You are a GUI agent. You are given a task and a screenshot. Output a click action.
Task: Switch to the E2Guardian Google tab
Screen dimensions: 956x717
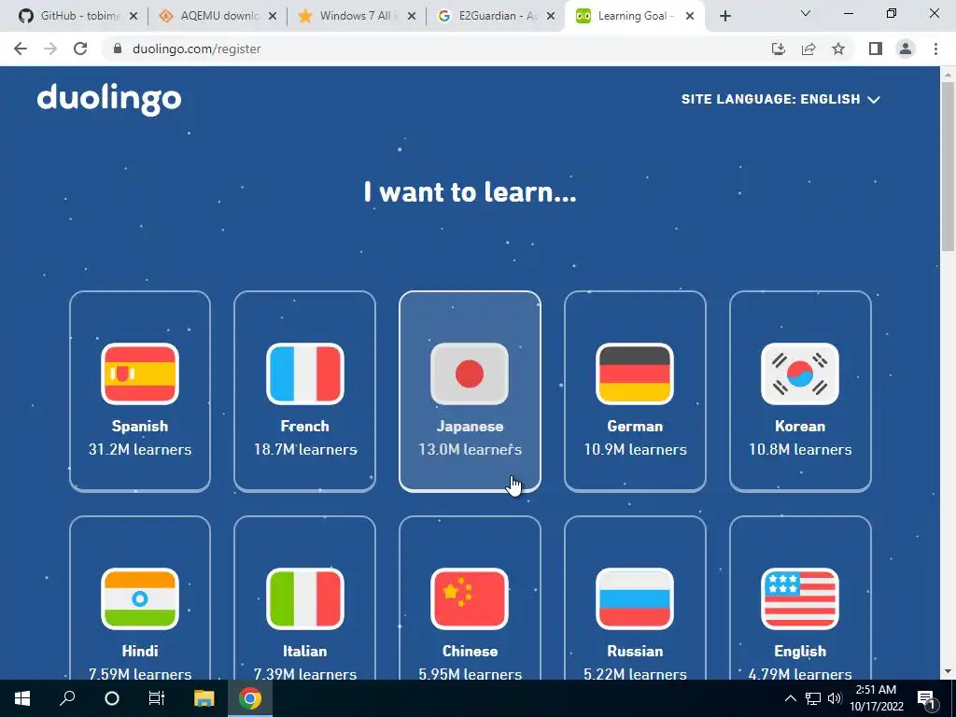497,16
